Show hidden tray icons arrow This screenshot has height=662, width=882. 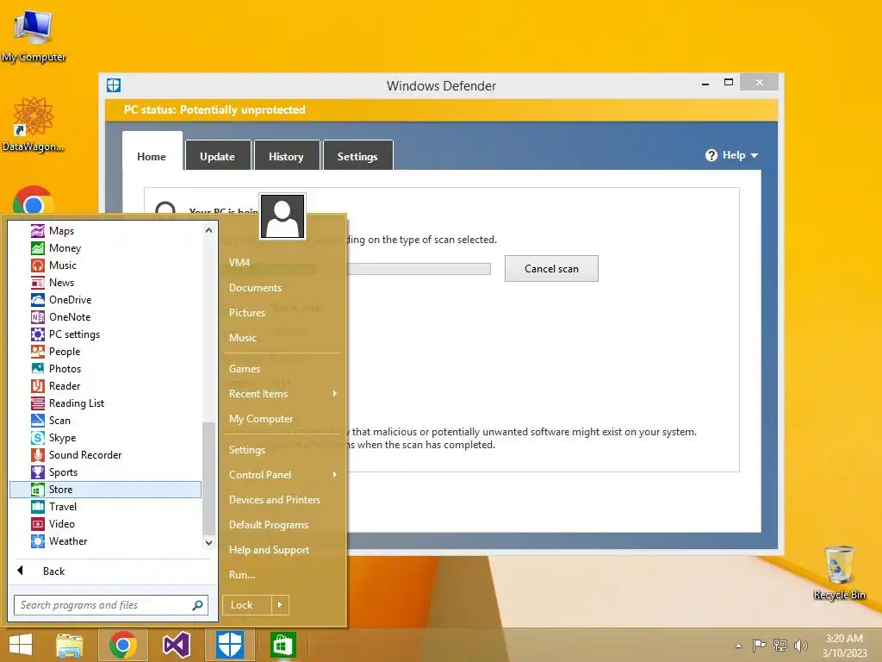[x=738, y=646]
